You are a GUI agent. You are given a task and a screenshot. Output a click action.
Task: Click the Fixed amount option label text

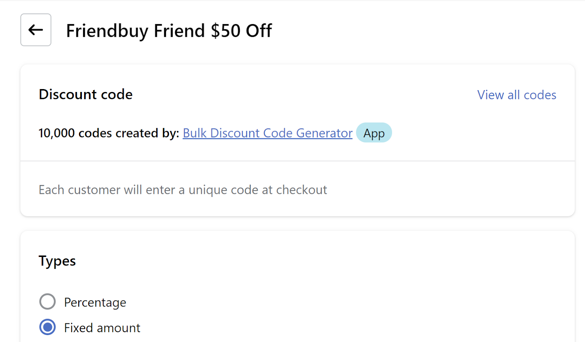pyautogui.click(x=102, y=328)
